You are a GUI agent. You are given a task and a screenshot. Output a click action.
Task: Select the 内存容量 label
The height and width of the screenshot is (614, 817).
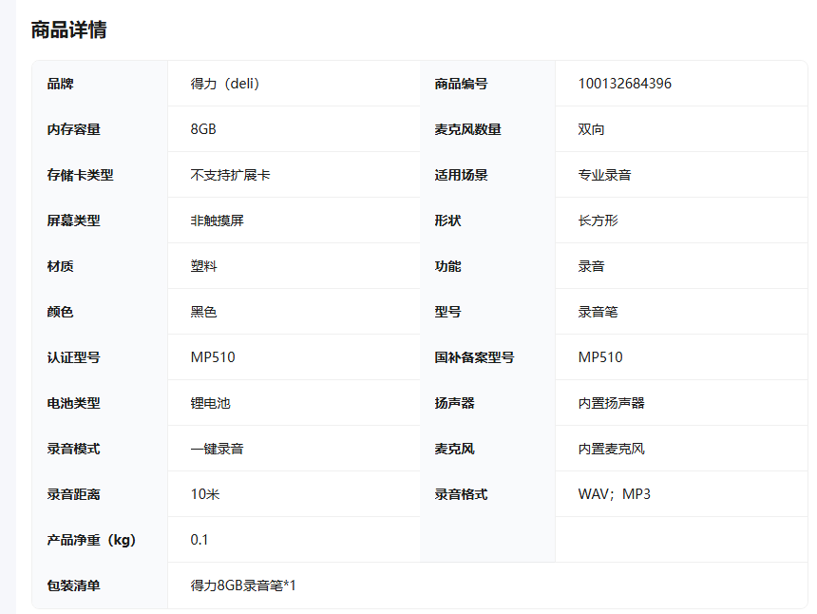pos(73,129)
